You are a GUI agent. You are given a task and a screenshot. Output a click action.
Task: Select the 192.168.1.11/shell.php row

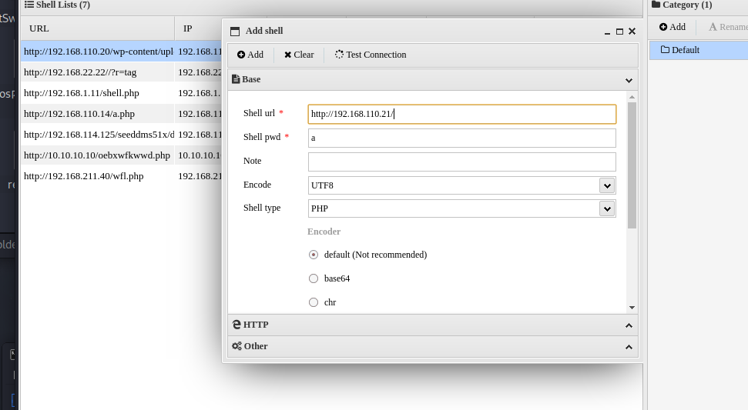click(x=82, y=93)
